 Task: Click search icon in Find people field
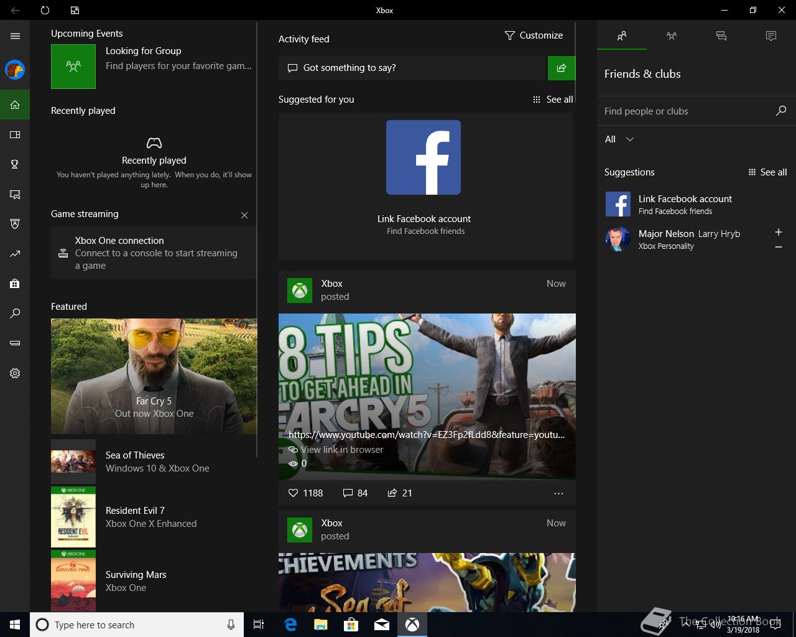(x=781, y=111)
